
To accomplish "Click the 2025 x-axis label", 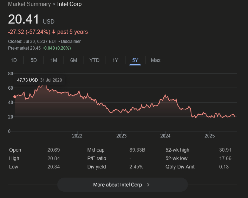I will 210,136.
